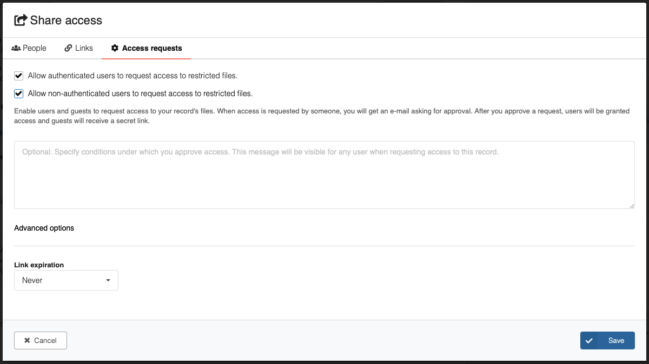The width and height of the screenshot is (649, 364).
Task: Click the checkmark icon inside Save
Action: coord(589,340)
